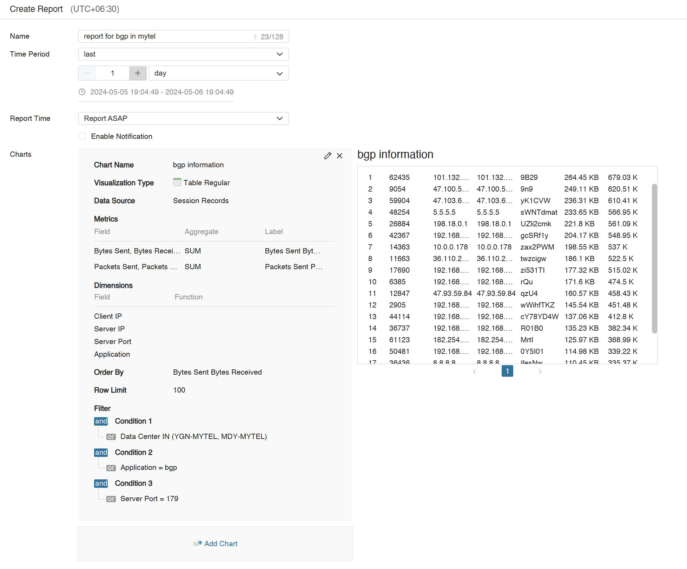Remove chart with the X icon
The height and width of the screenshot is (569, 687).
[x=339, y=156]
